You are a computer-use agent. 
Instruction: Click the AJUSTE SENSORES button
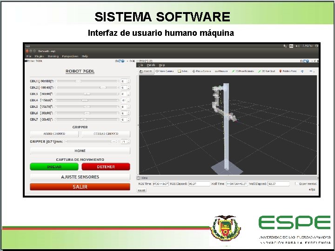click(80, 177)
